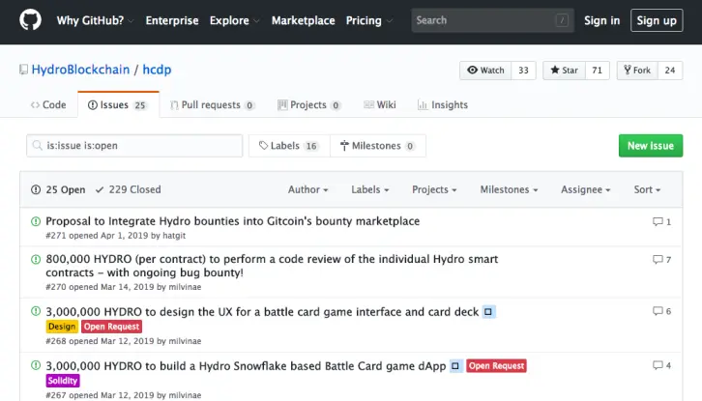Go to Marketplace in top navigation
The width and height of the screenshot is (702, 401).
click(303, 20)
